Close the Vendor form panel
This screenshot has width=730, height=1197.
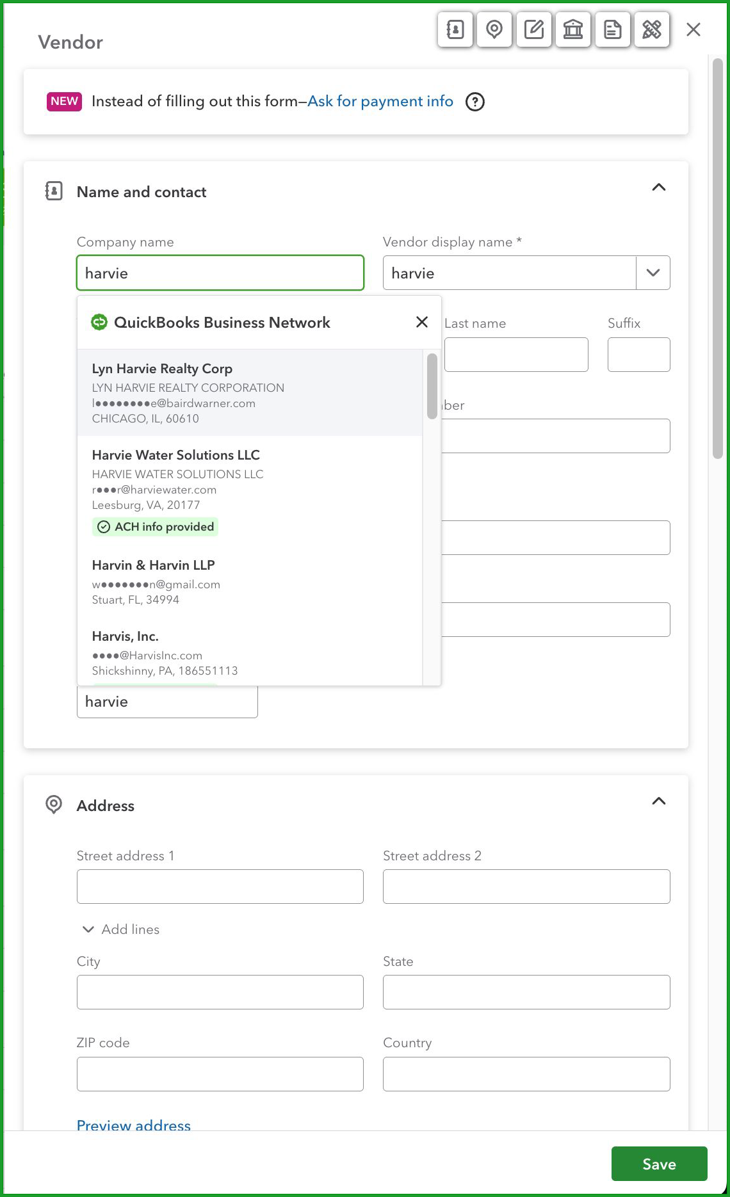tap(693, 29)
